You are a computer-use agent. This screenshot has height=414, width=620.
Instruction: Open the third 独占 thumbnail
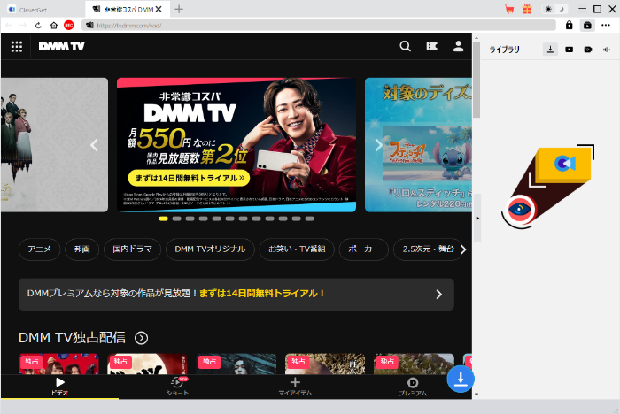pyautogui.click(x=236, y=364)
